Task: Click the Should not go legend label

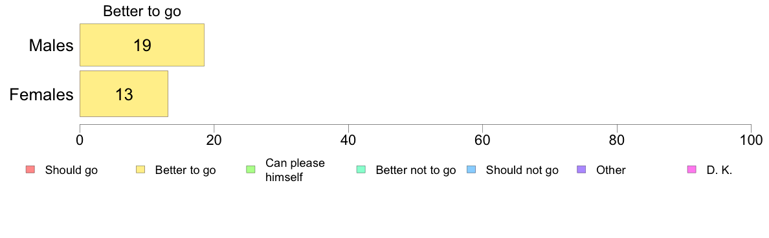Action: pyautogui.click(x=522, y=171)
